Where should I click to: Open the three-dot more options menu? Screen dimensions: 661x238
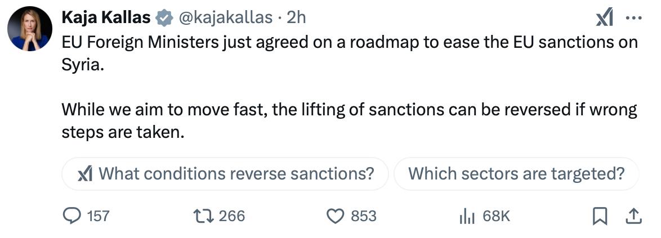(634, 18)
